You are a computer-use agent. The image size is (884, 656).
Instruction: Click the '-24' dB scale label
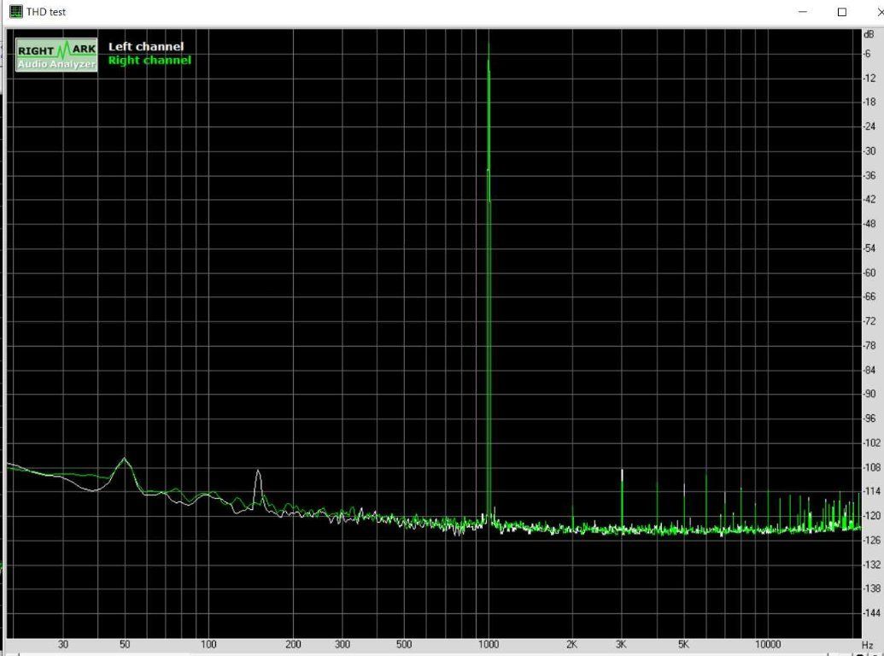[869, 126]
